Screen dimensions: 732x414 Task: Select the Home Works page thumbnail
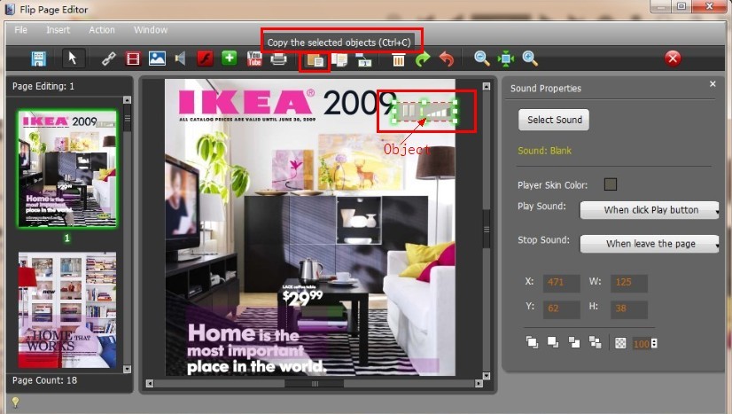[67, 310]
